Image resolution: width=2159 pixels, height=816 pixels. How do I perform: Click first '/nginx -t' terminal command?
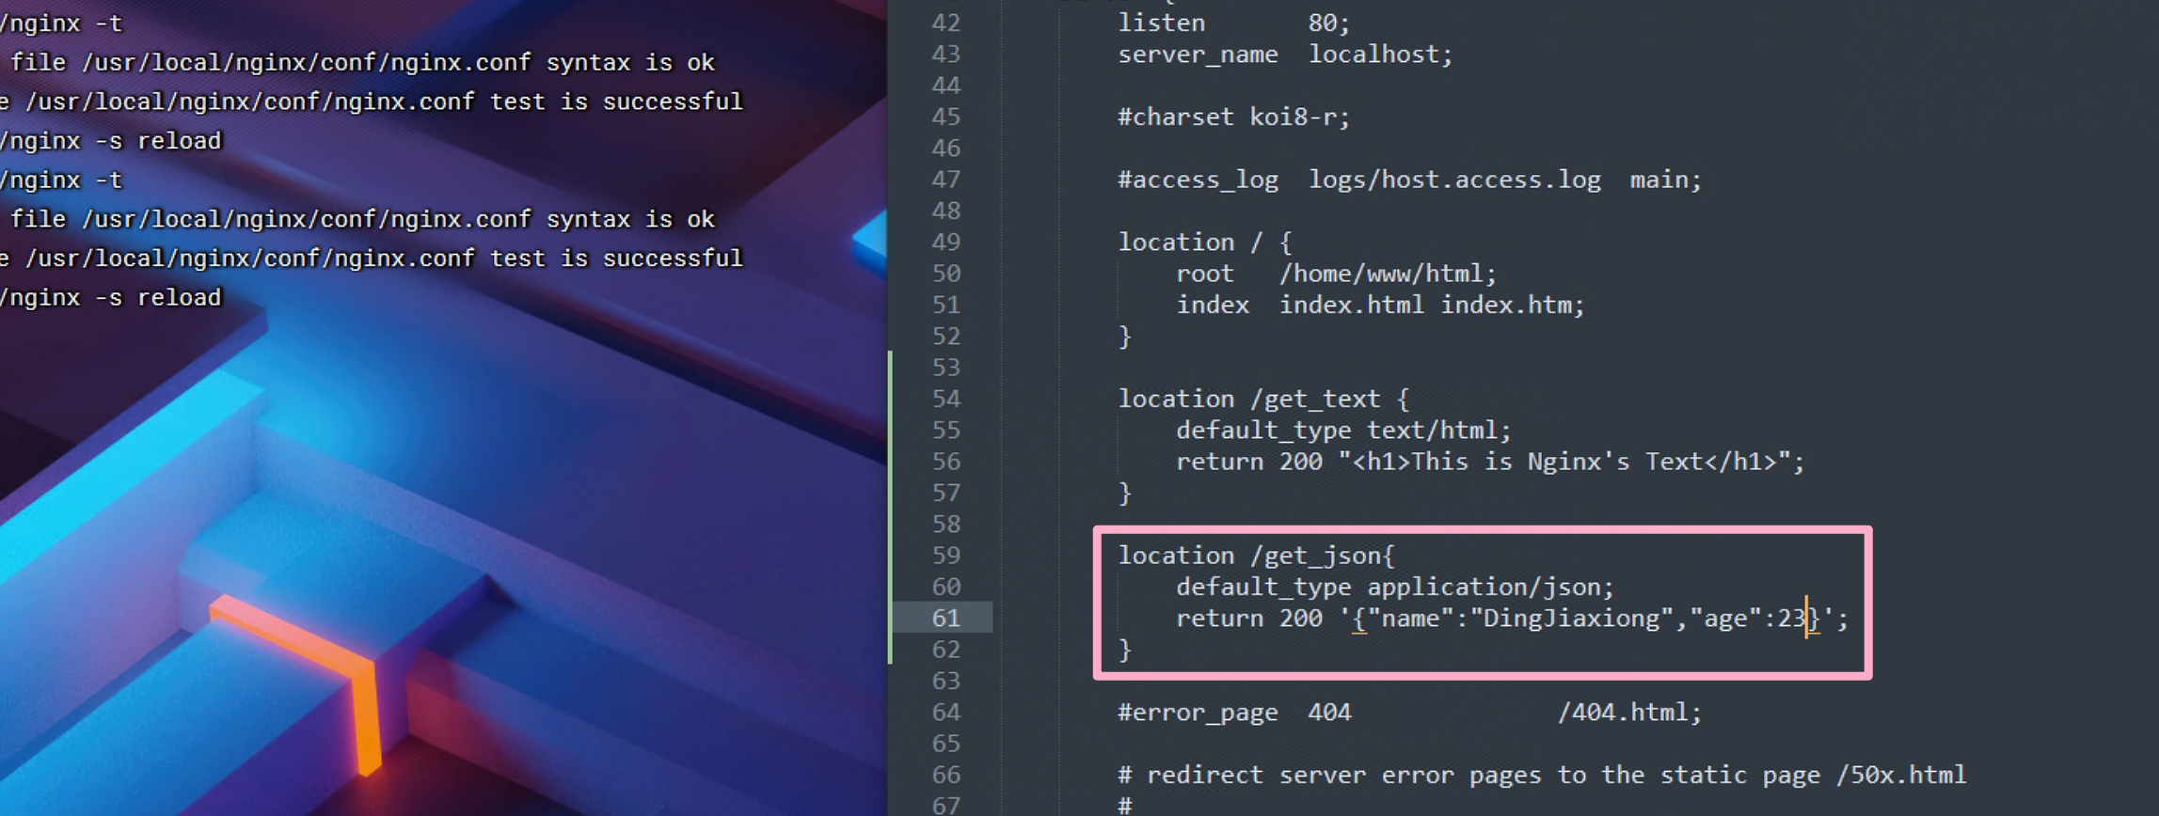61,23
